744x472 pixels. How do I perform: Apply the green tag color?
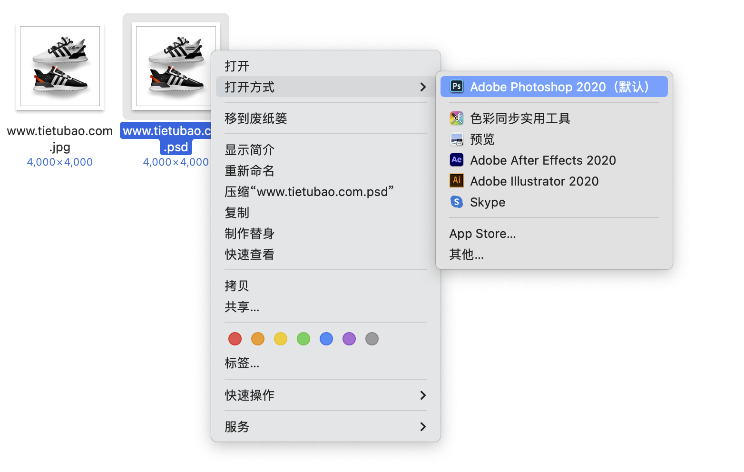coord(303,339)
